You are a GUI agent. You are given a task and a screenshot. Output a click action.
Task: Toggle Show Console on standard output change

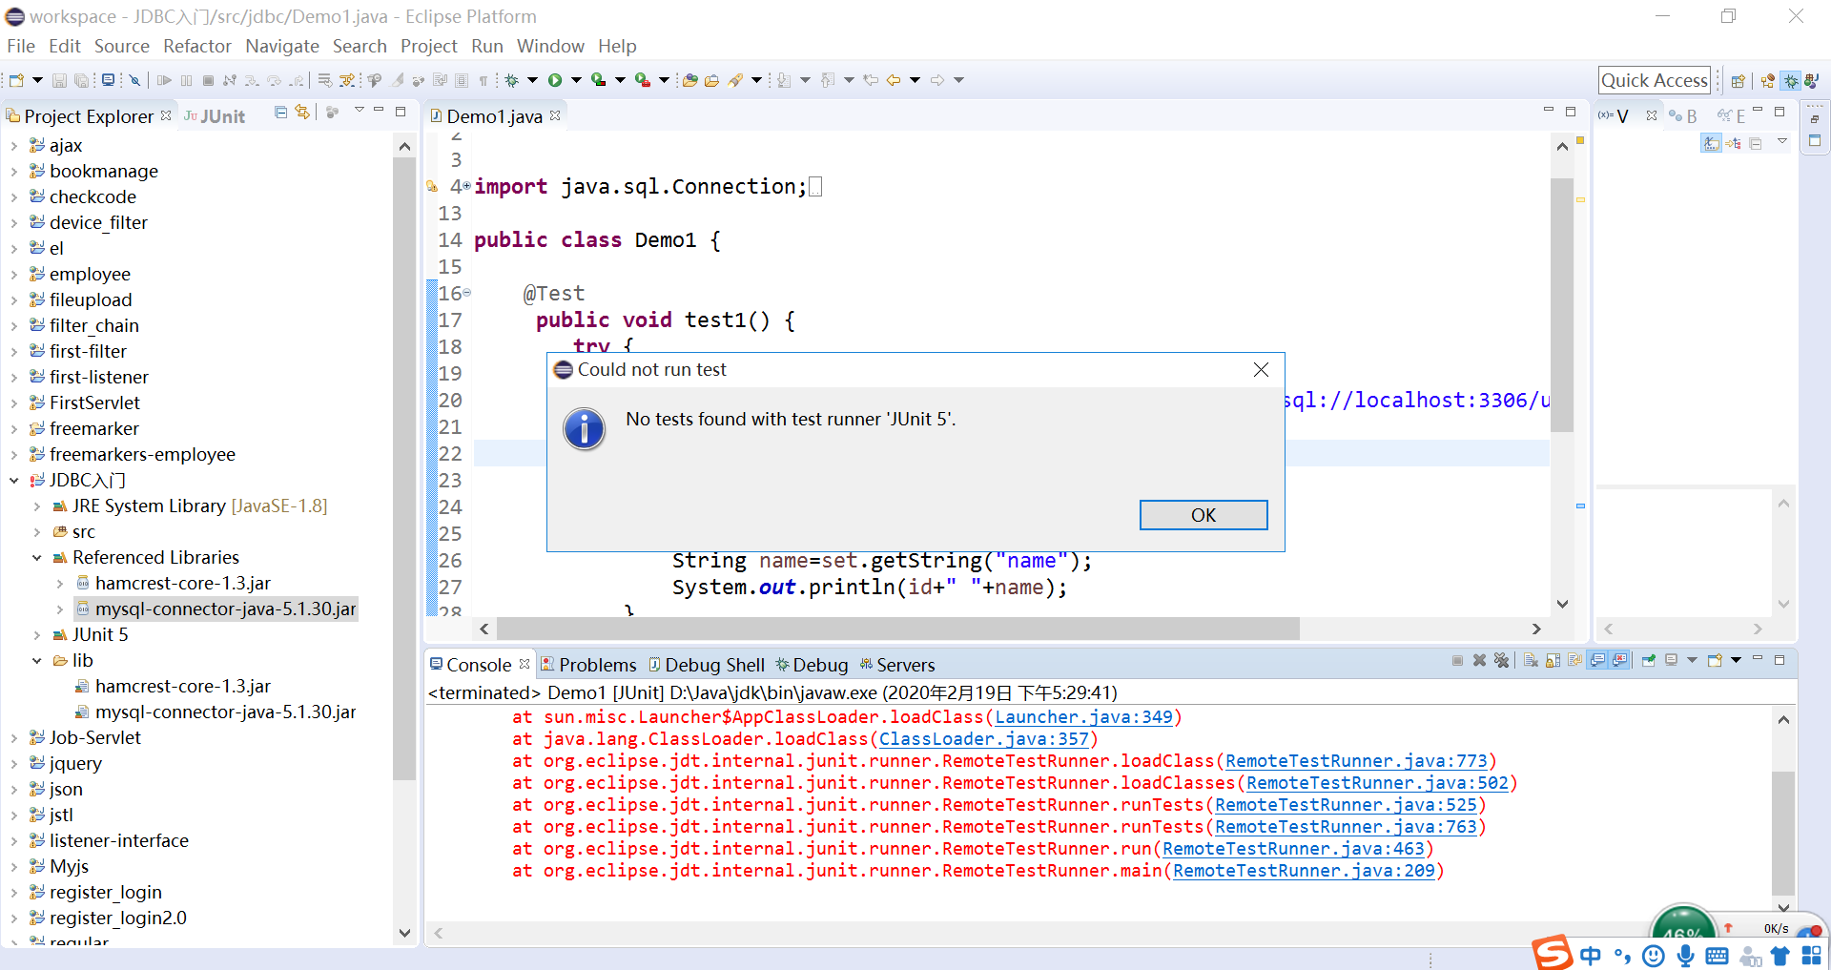tap(1597, 660)
